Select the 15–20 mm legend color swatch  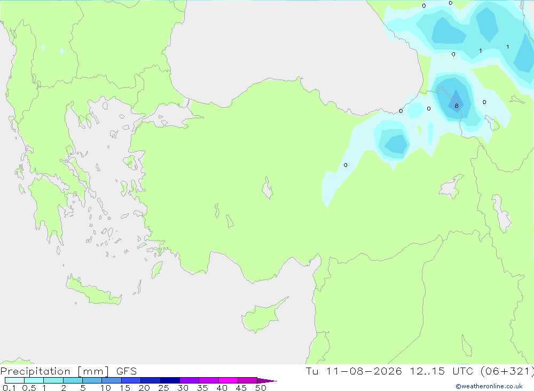click(x=131, y=380)
